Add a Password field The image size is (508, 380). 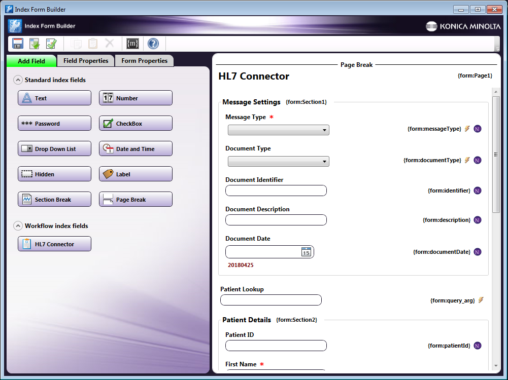pyautogui.click(x=54, y=123)
